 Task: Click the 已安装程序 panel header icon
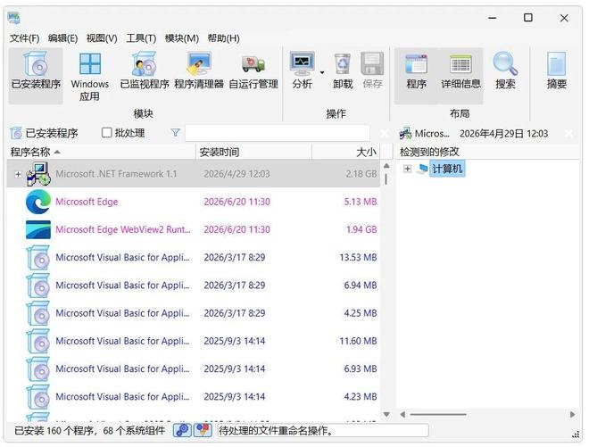coord(16,133)
